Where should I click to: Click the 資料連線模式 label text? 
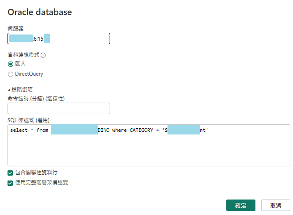(23, 55)
